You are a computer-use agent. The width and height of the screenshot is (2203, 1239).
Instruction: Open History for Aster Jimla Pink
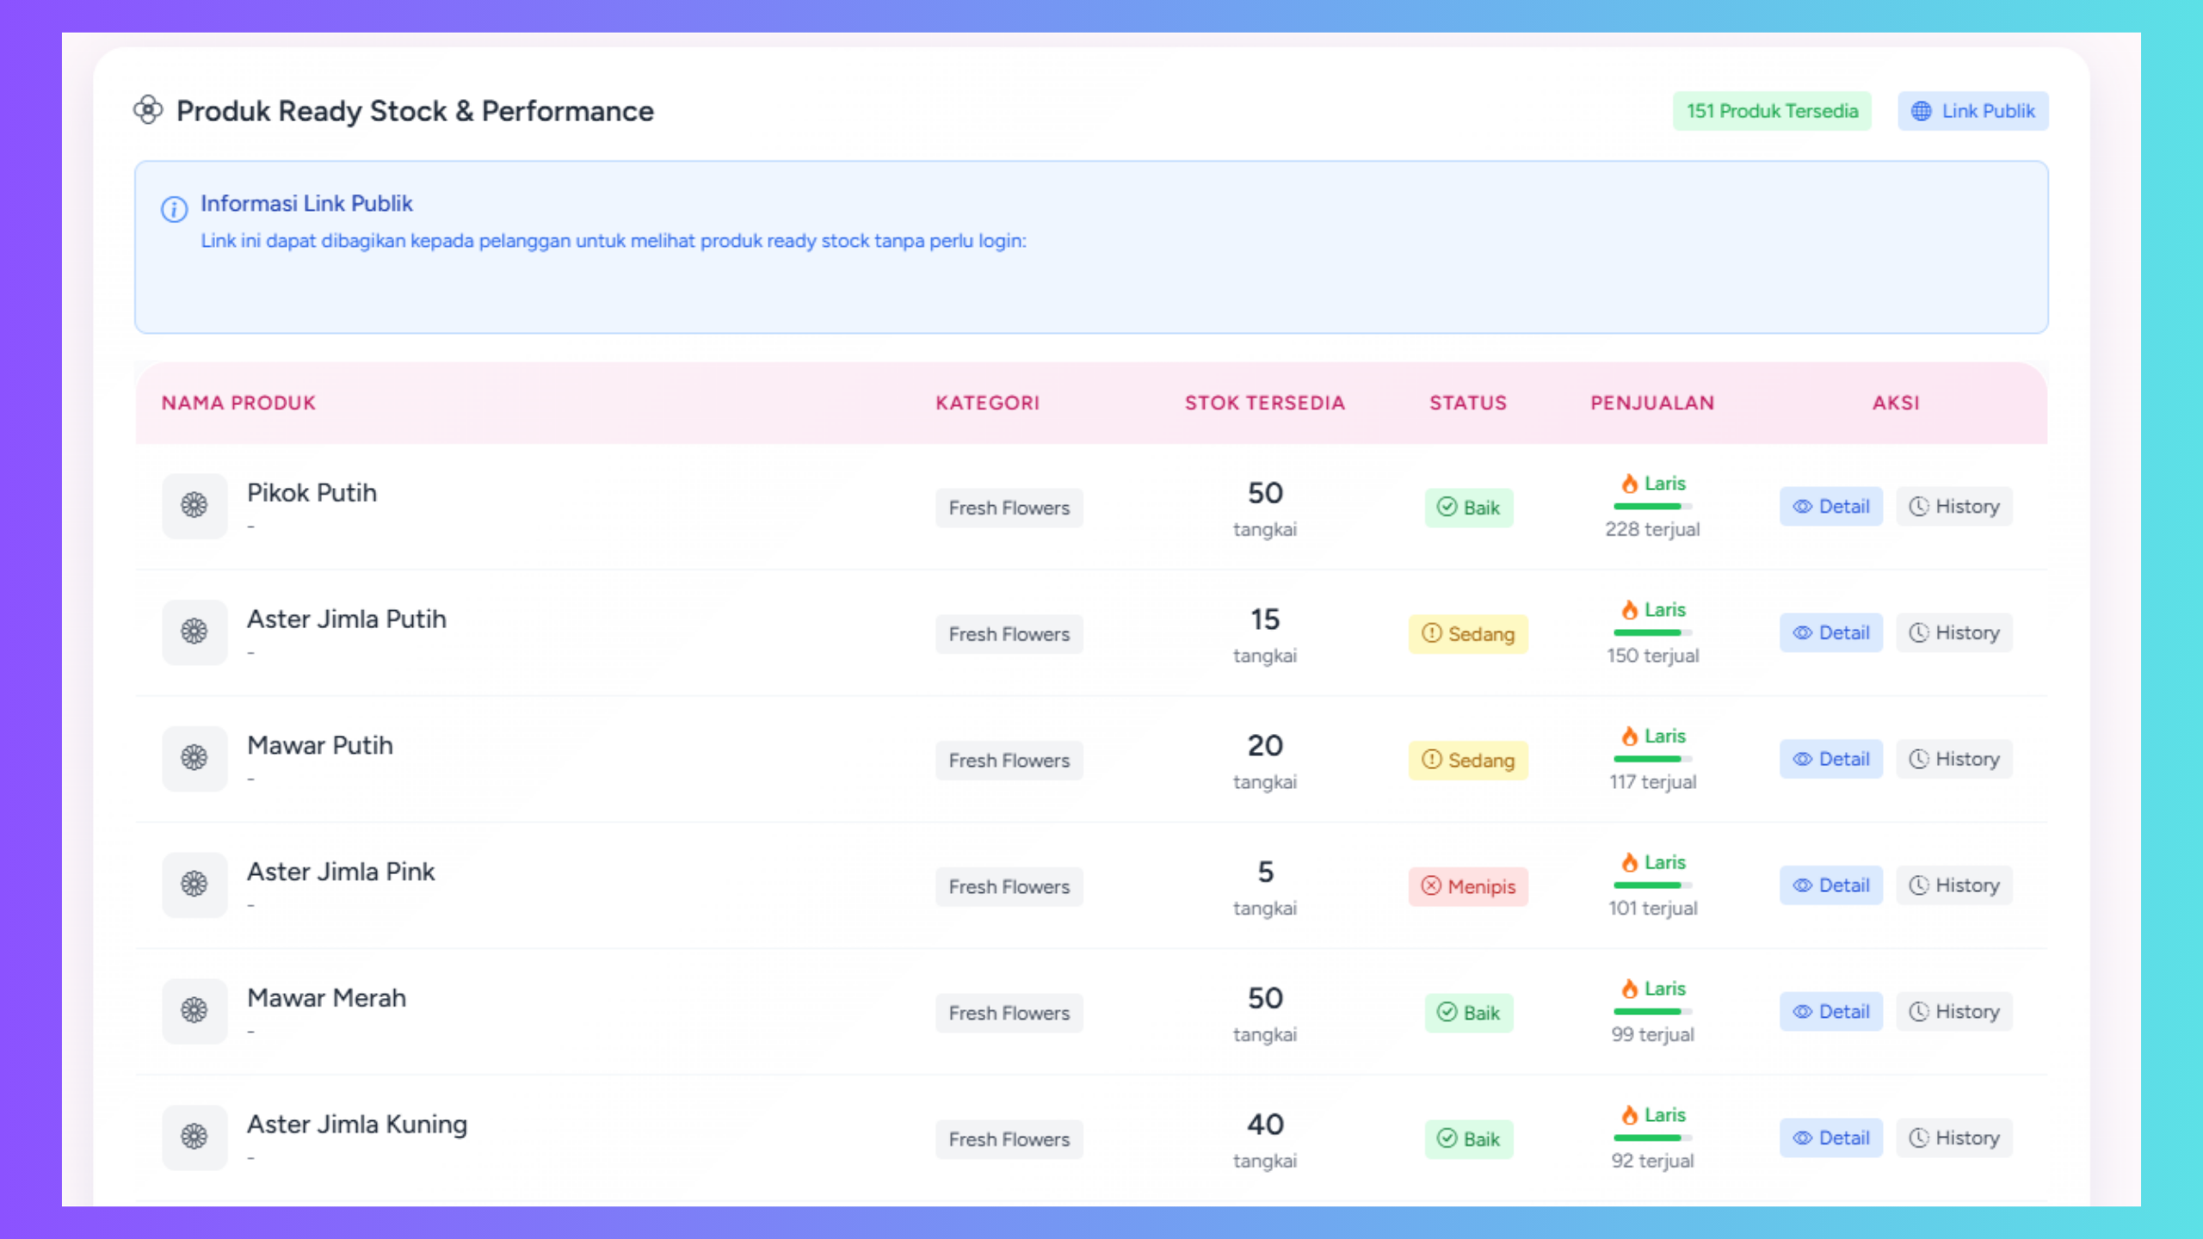pyautogui.click(x=1954, y=885)
